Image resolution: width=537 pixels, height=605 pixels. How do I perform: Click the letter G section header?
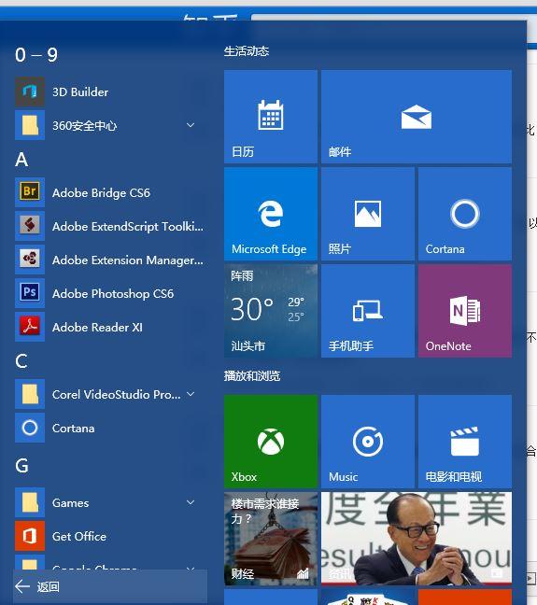21,466
